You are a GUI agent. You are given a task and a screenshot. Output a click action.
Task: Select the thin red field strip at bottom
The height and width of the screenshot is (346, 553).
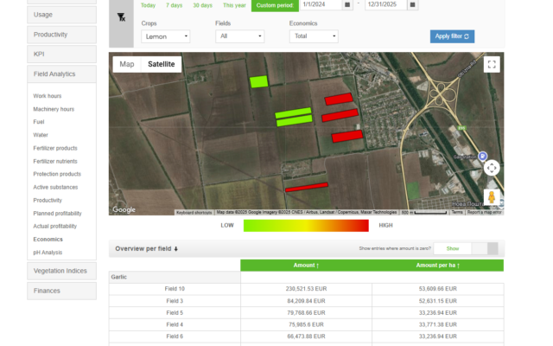[307, 187]
